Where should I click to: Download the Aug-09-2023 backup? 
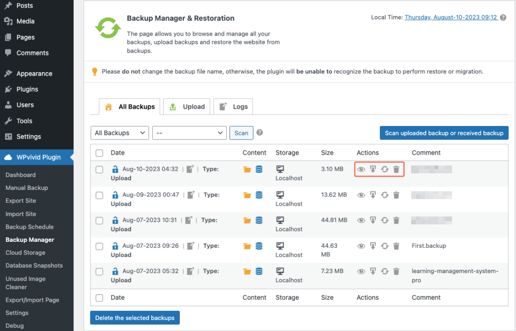pos(373,195)
